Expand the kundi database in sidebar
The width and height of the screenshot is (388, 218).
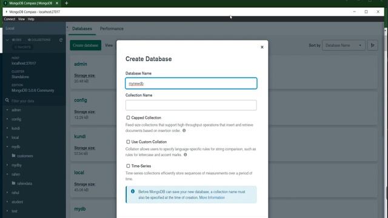[7, 128]
